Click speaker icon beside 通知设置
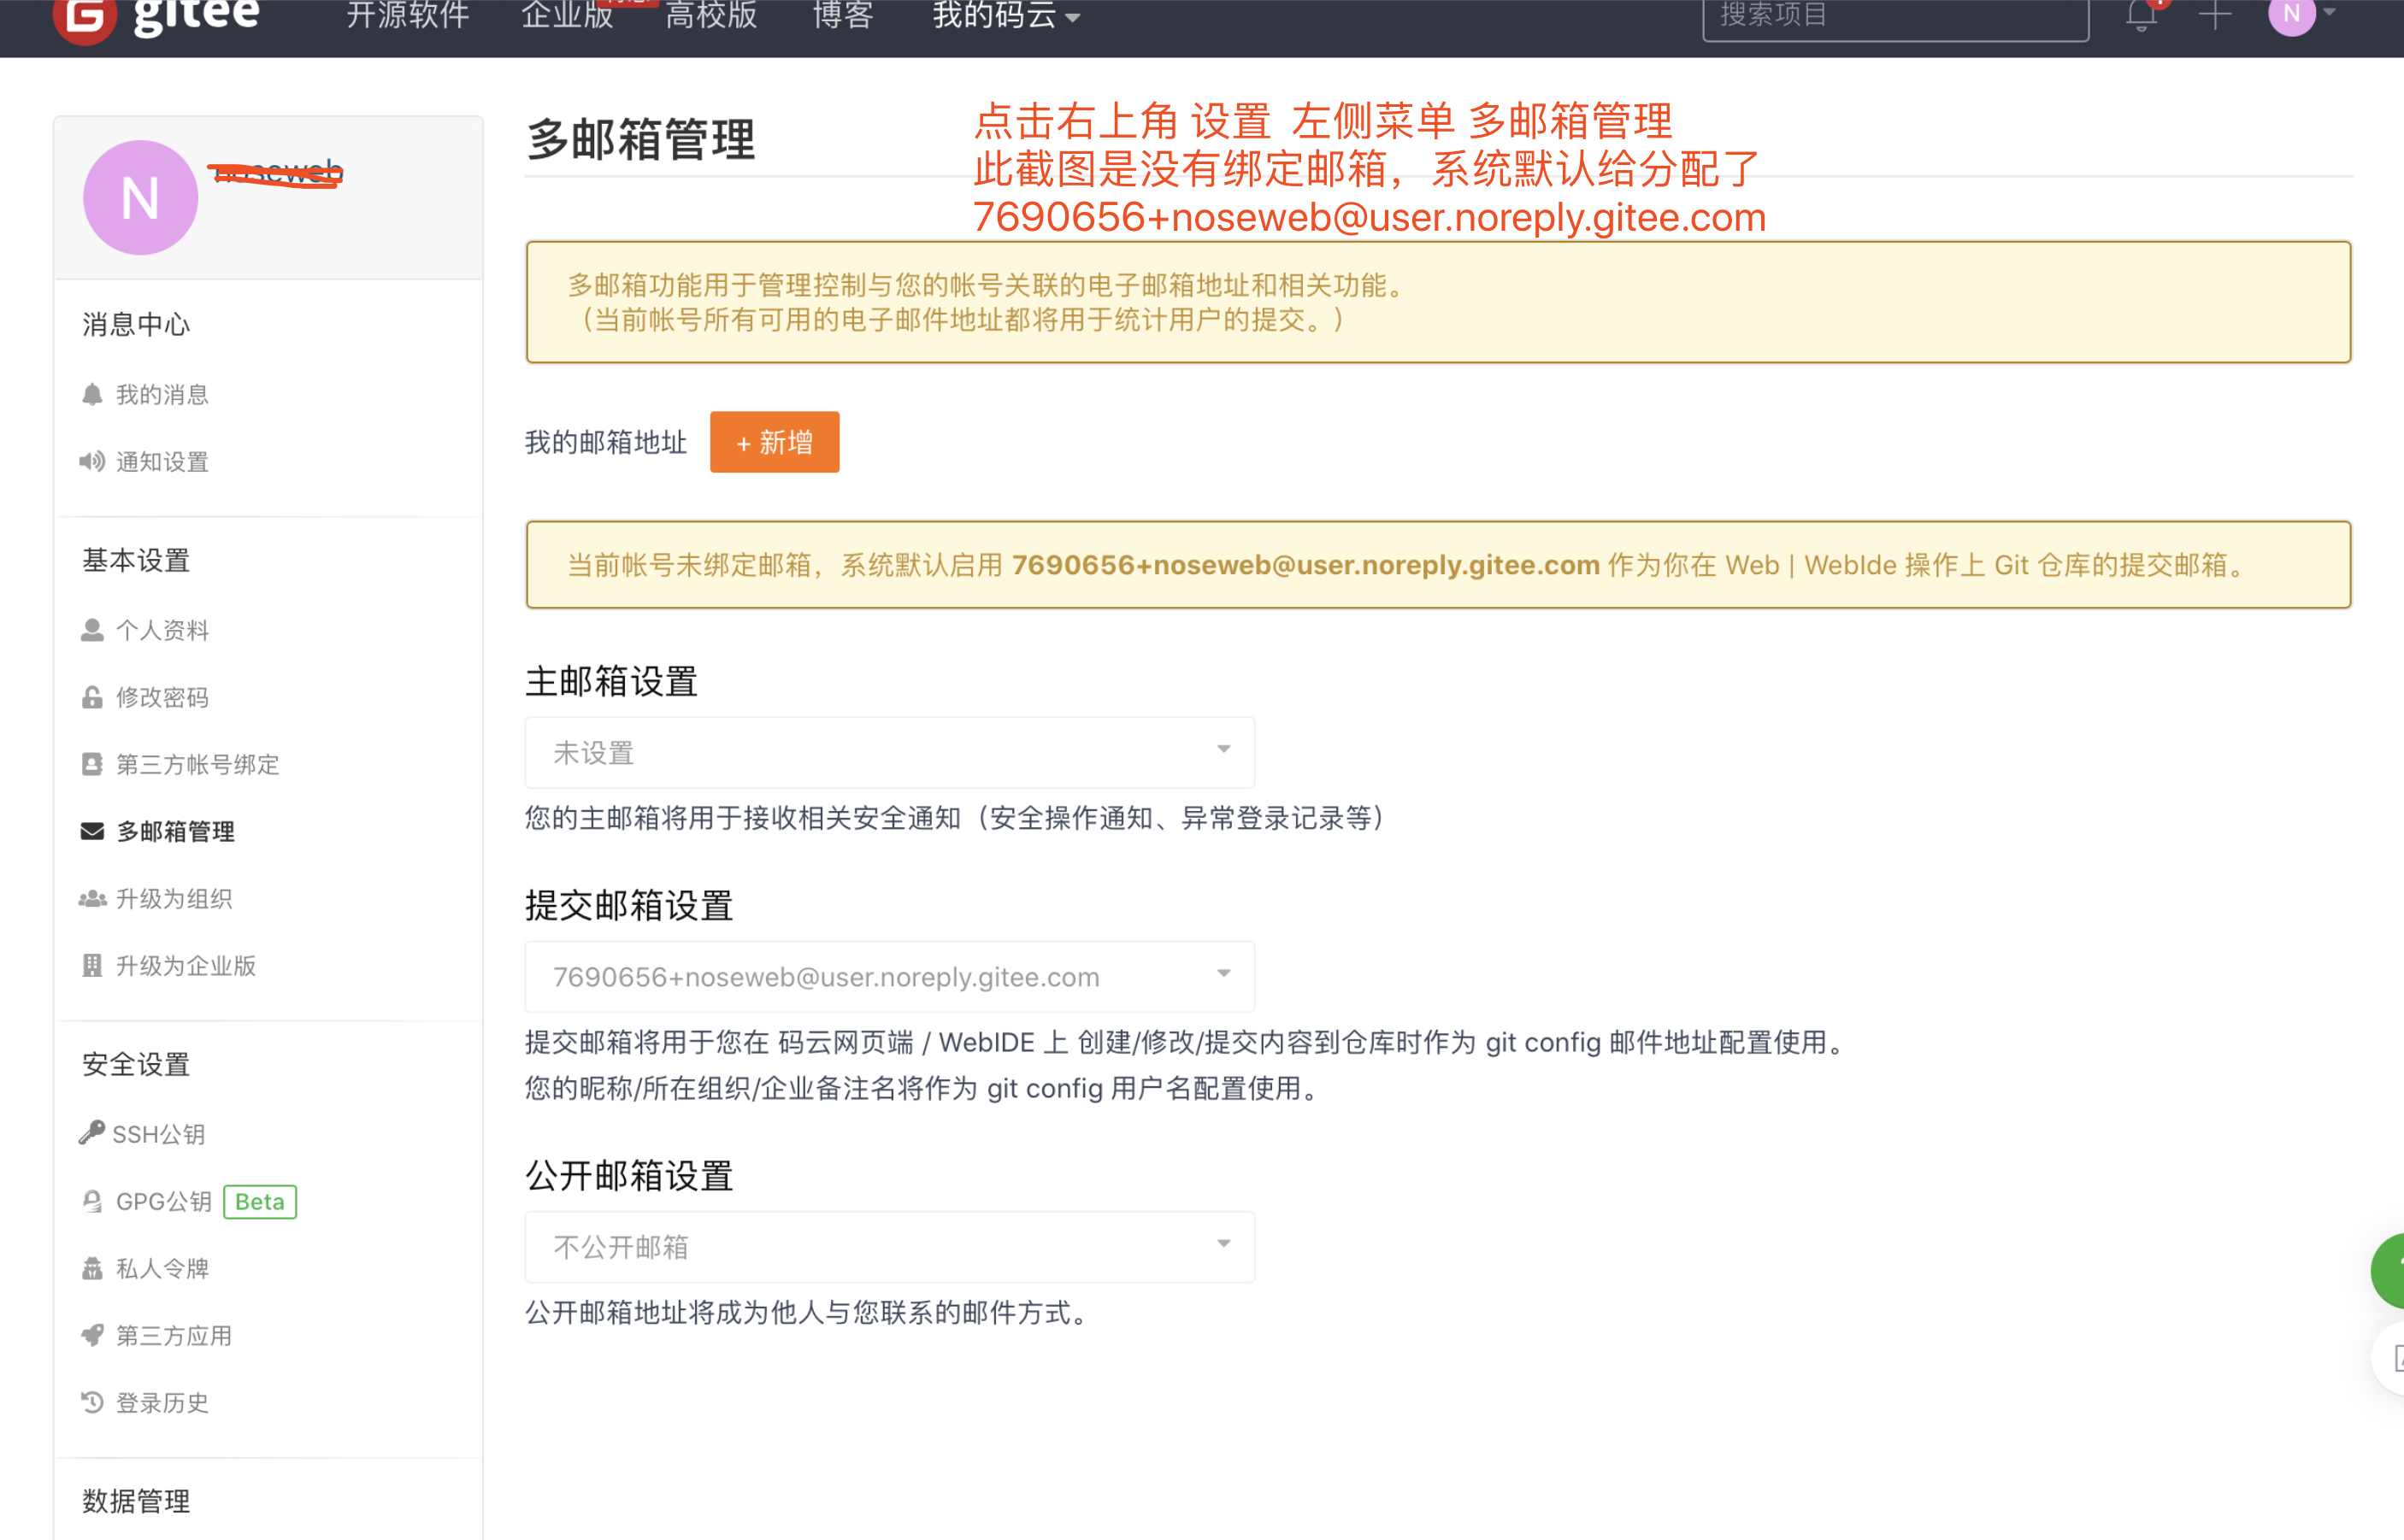This screenshot has height=1540, width=2404. coord(92,462)
